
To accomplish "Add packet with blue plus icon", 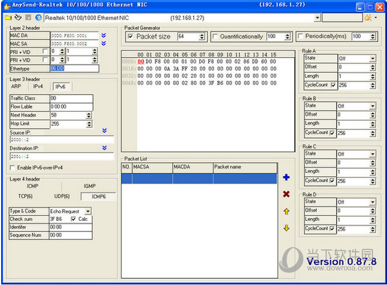I will tap(286, 177).
